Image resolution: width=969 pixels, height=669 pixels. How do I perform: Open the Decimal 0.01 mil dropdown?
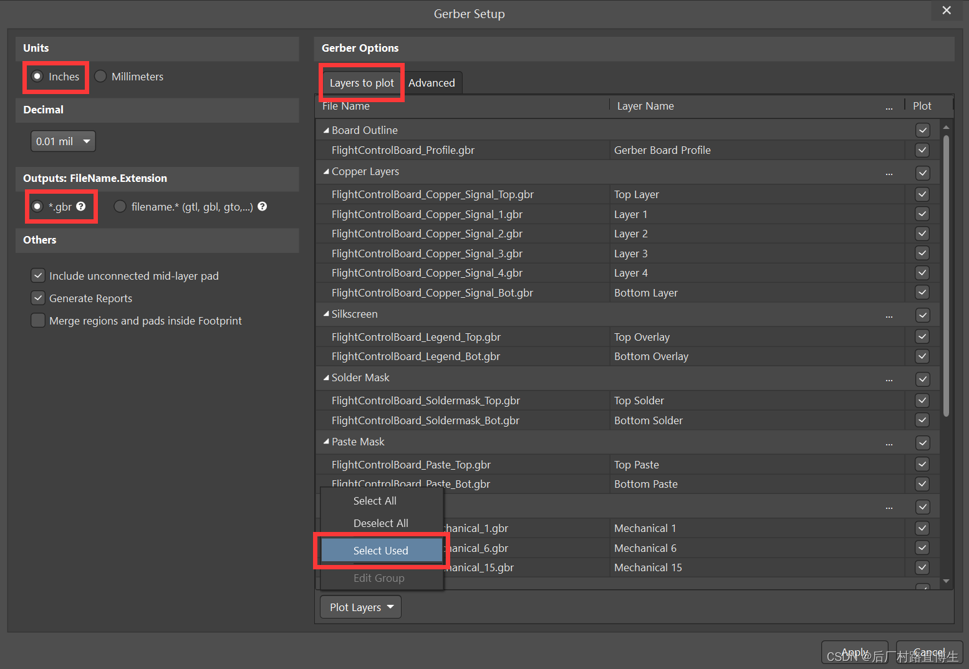coord(63,141)
